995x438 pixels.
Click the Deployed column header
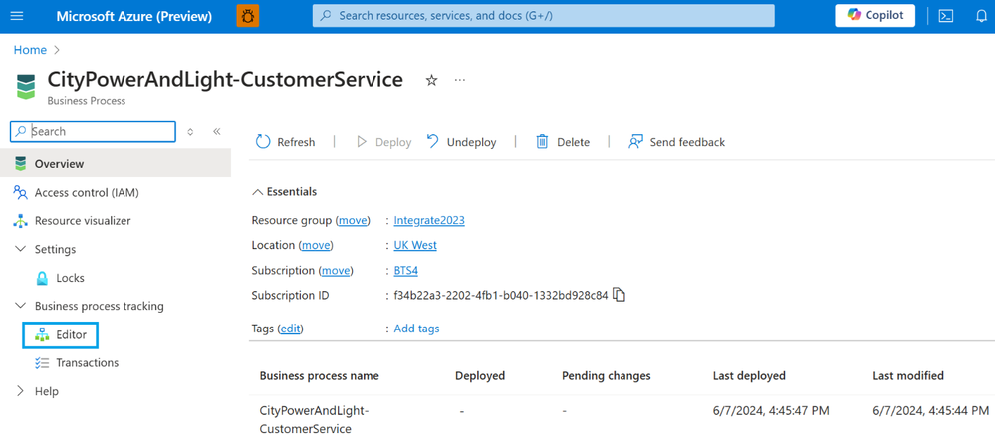tap(480, 376)
